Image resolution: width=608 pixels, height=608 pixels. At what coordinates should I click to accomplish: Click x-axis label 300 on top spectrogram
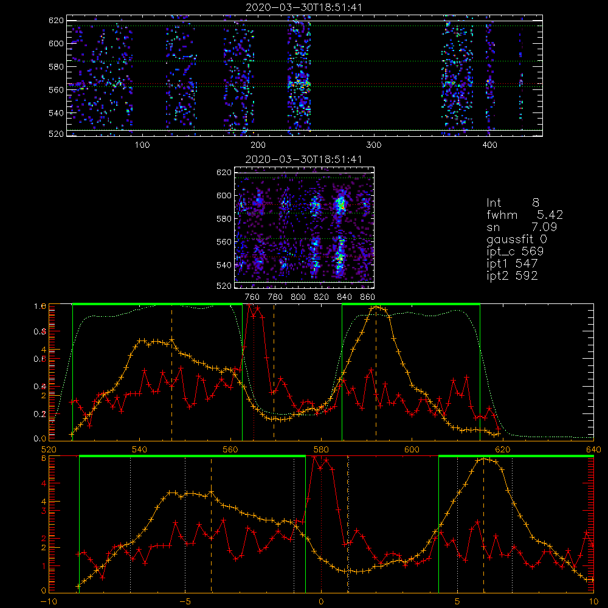(374, 145)
